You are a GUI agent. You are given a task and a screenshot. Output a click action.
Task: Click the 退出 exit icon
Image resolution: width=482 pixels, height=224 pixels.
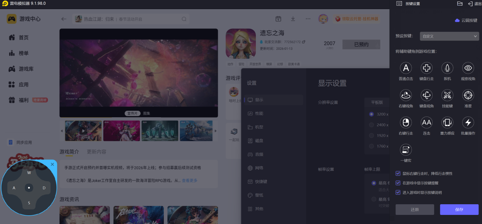[x=470, y=3]
